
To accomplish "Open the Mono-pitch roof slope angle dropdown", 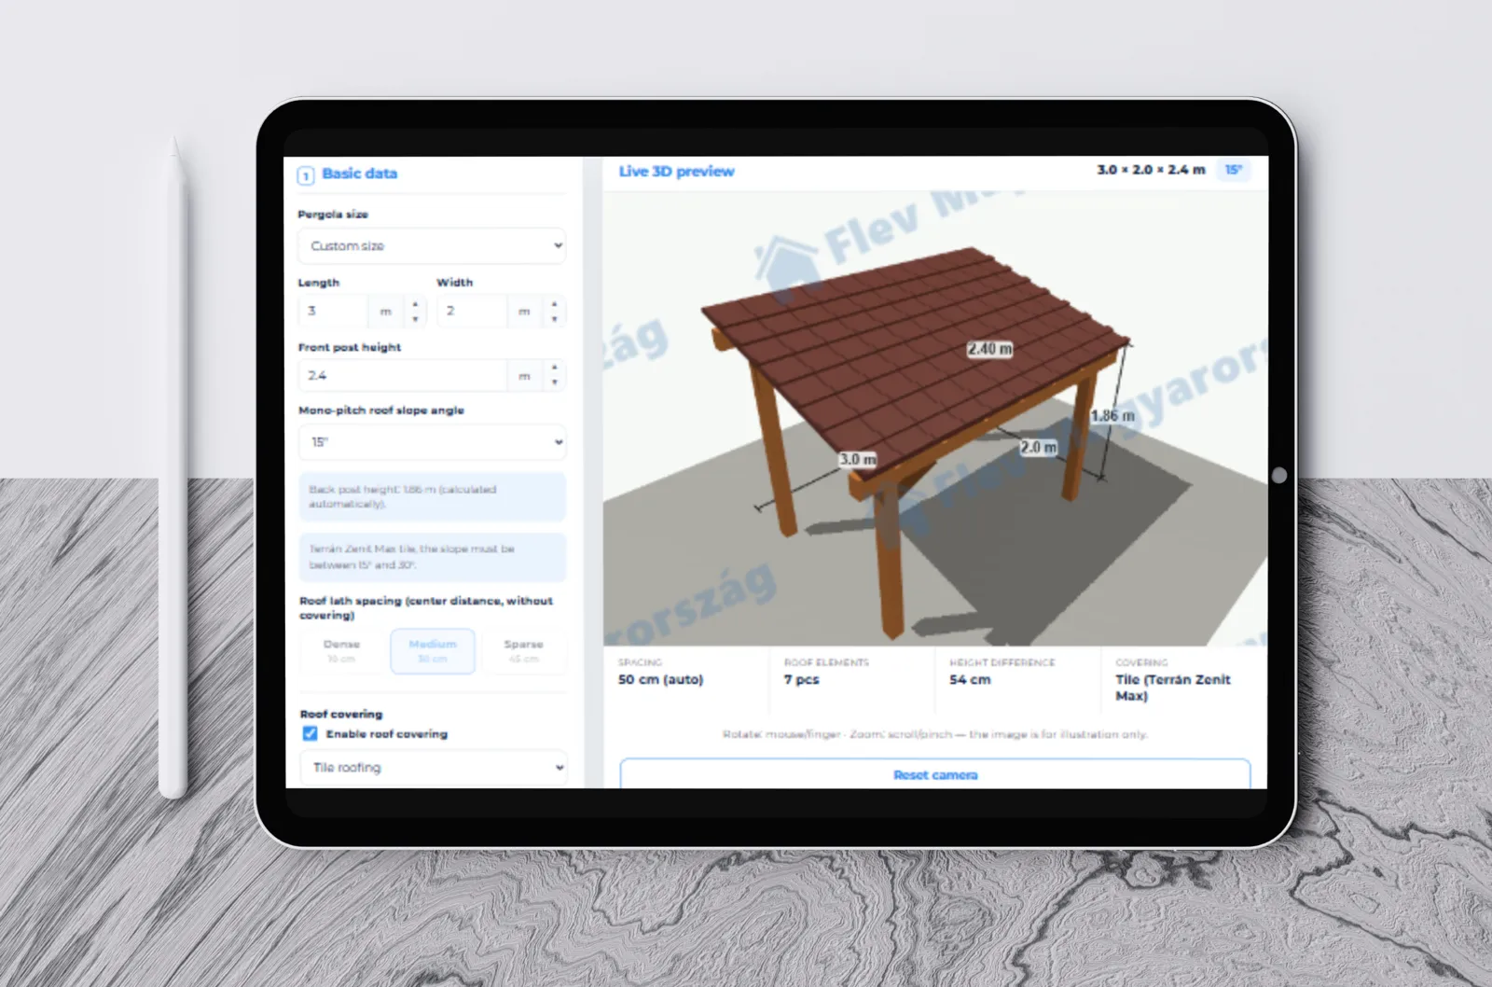I will 432,441.
